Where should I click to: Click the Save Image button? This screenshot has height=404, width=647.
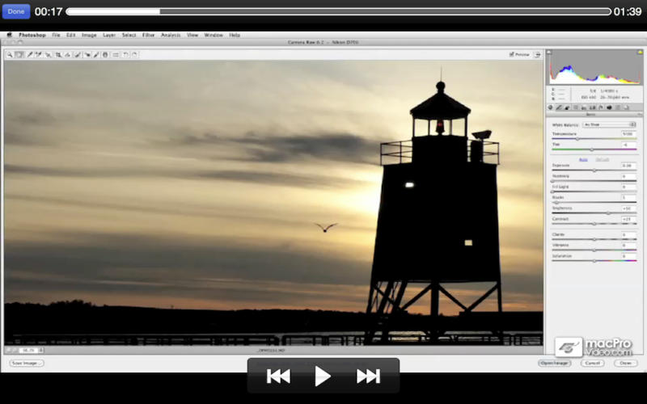click(27, 364)
